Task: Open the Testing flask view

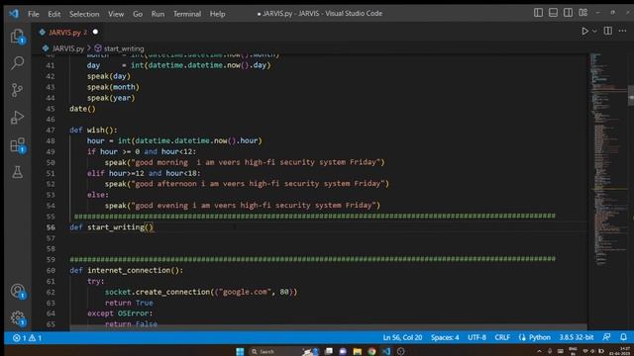Action: [18, 172]
